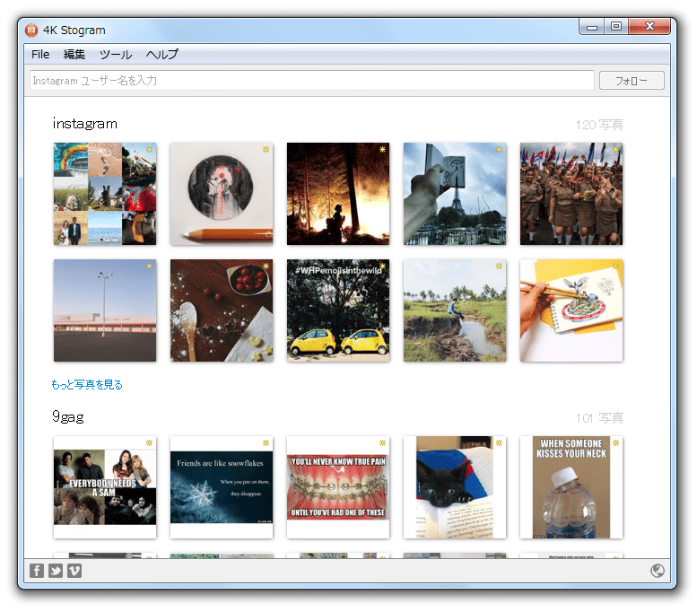The width and height of the screenshot is (697, 612).
Task: Click the Instagram username input field
Action: pos(312,81)
